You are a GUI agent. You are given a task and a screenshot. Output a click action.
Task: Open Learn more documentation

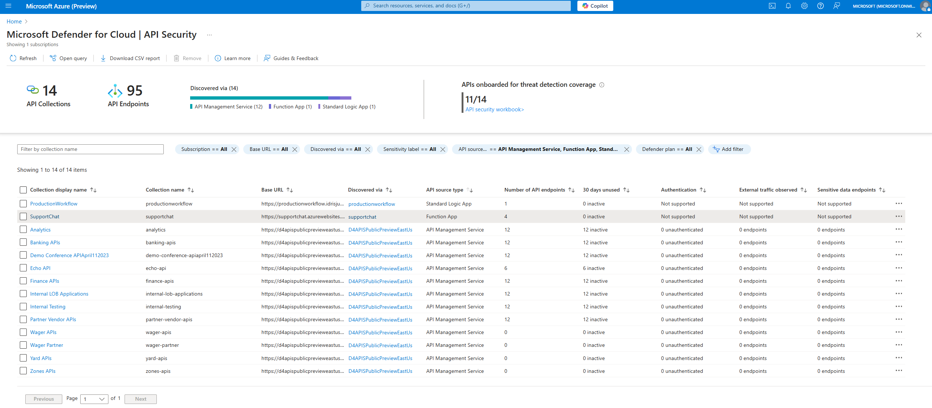point(233,58)
